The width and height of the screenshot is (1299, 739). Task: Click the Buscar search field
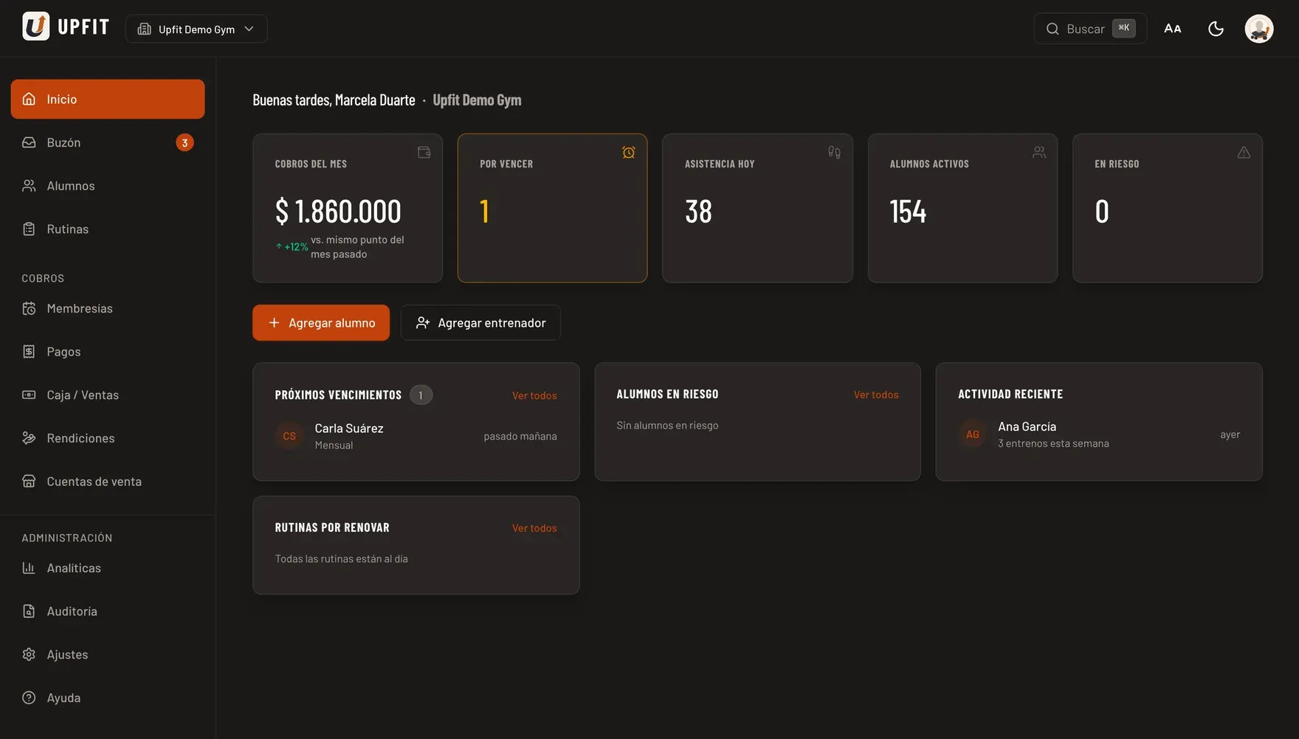click(x=1090, y=29)
